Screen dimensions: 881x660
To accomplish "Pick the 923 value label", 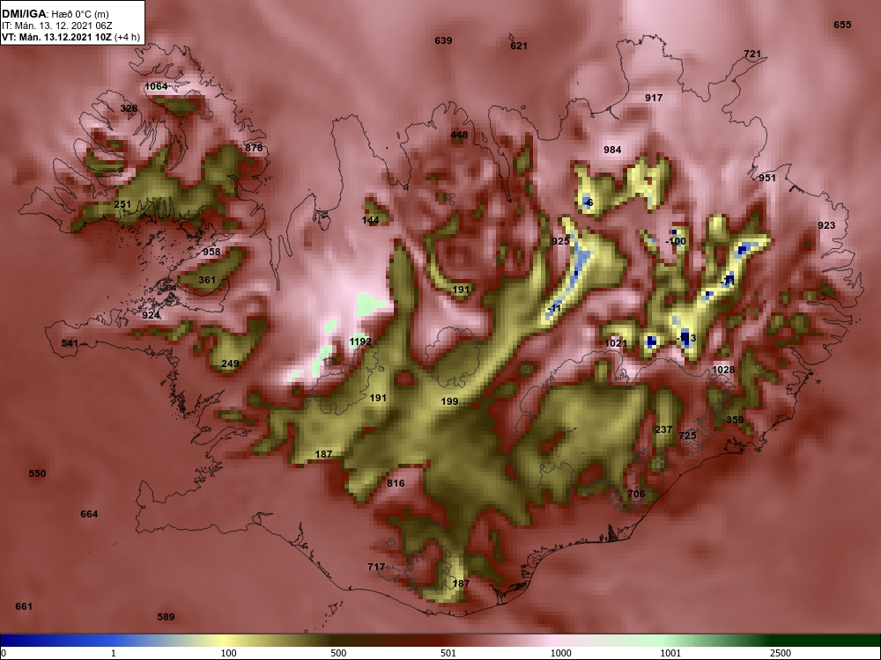I will coord(826,225).
